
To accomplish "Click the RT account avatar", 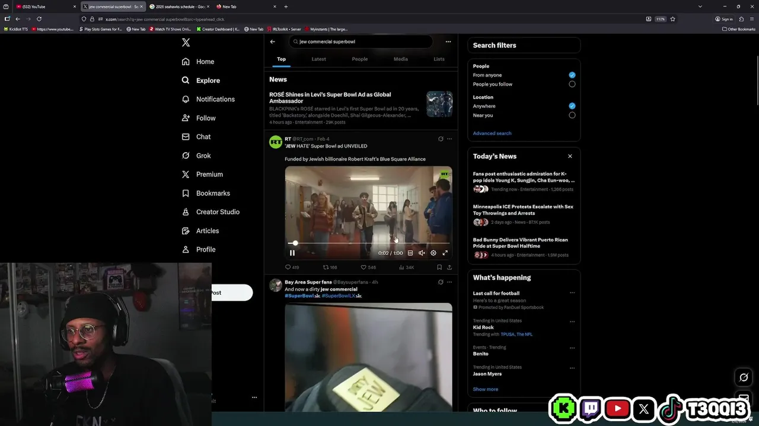I will tap(276, 142).
